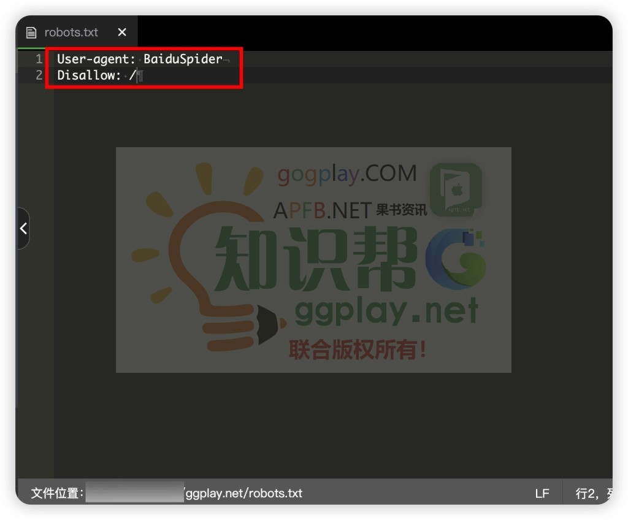Place cursor on the User-agent text
This screenshot has height=520, width=628.
95,59
